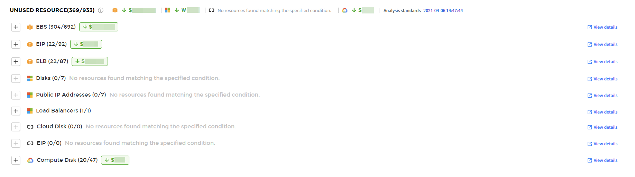635x177 pixels.
Task: Click the Google Cloud icon in the header summary
Action: 345,10
